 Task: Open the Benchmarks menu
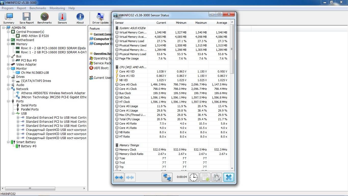click(x=38, y=8)
